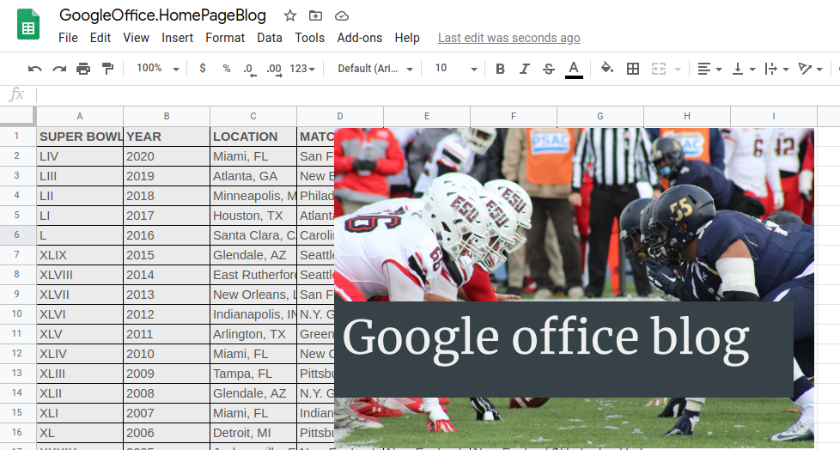
Task: Toggle strikethrough formatting
Action: (x=549, y=69)
